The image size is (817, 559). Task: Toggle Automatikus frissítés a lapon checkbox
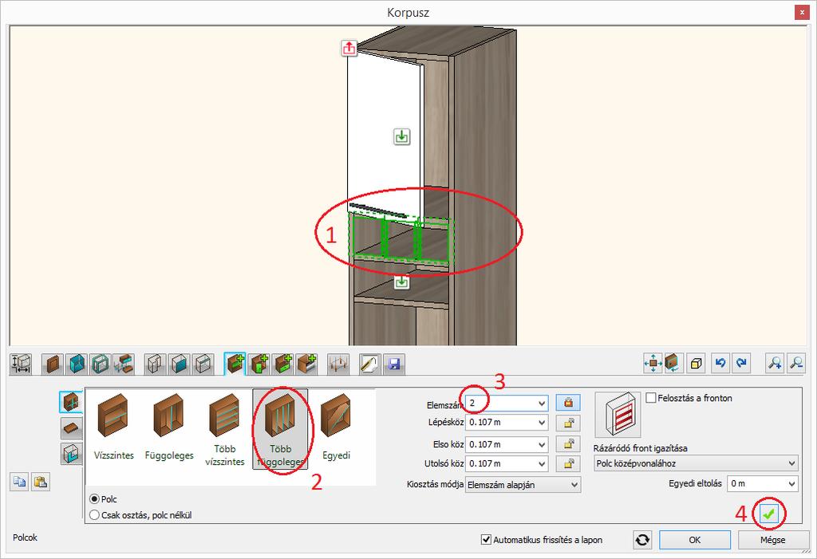486,540
